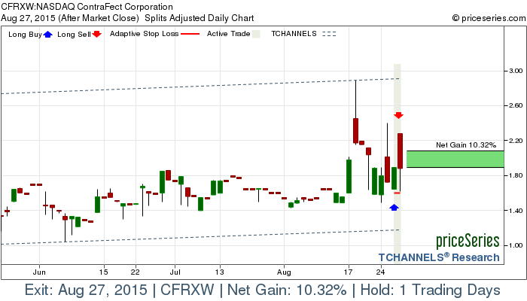The width and height of the screenshot is (527, 301).
Task: Select the Jul date on x-axis
Action: (x=175, y=270)
